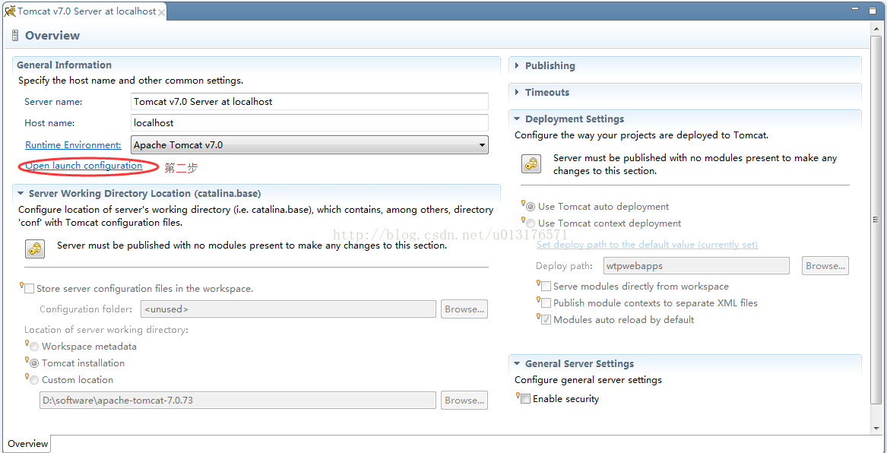This screenshot has height=453, width=887.
Task: Toggle Store server configuration files in workspace
Action: pos(30,288)
